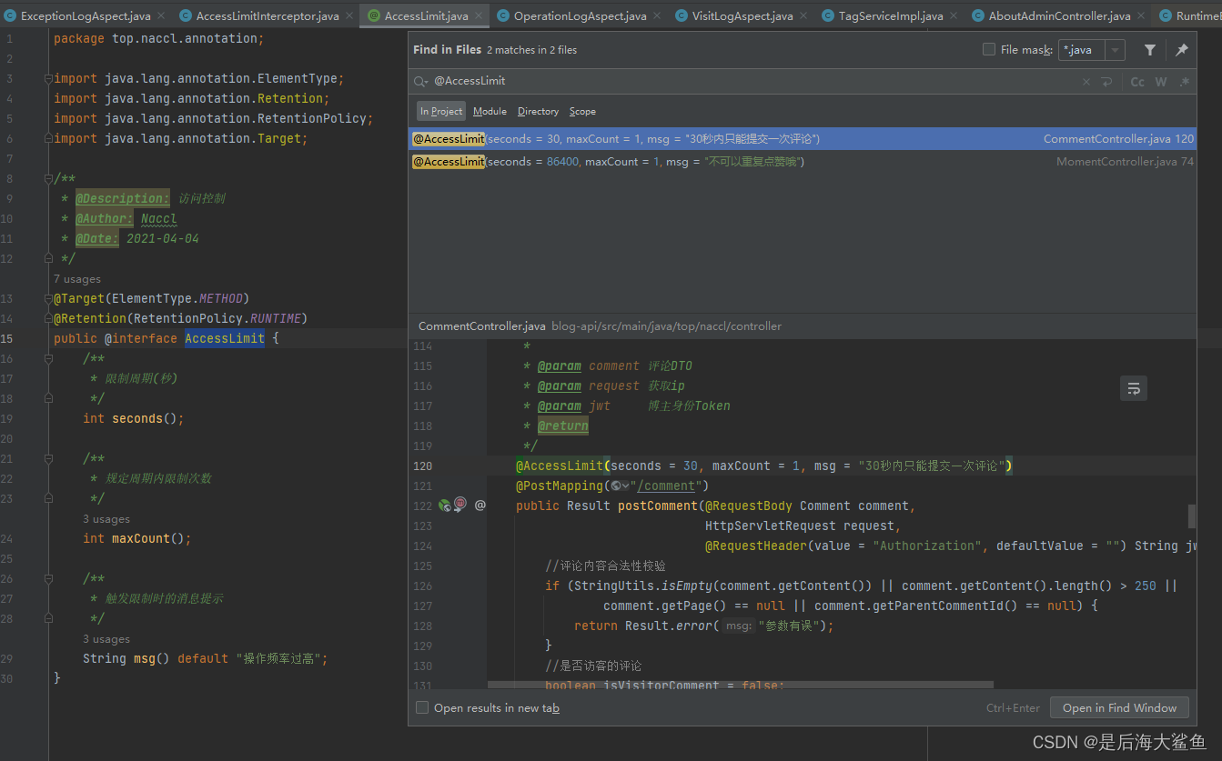Click AccessLimit interface name on line 15
Image resolution: width=1222 pixels, height=761 pixels.
click(x=225, y=338)
